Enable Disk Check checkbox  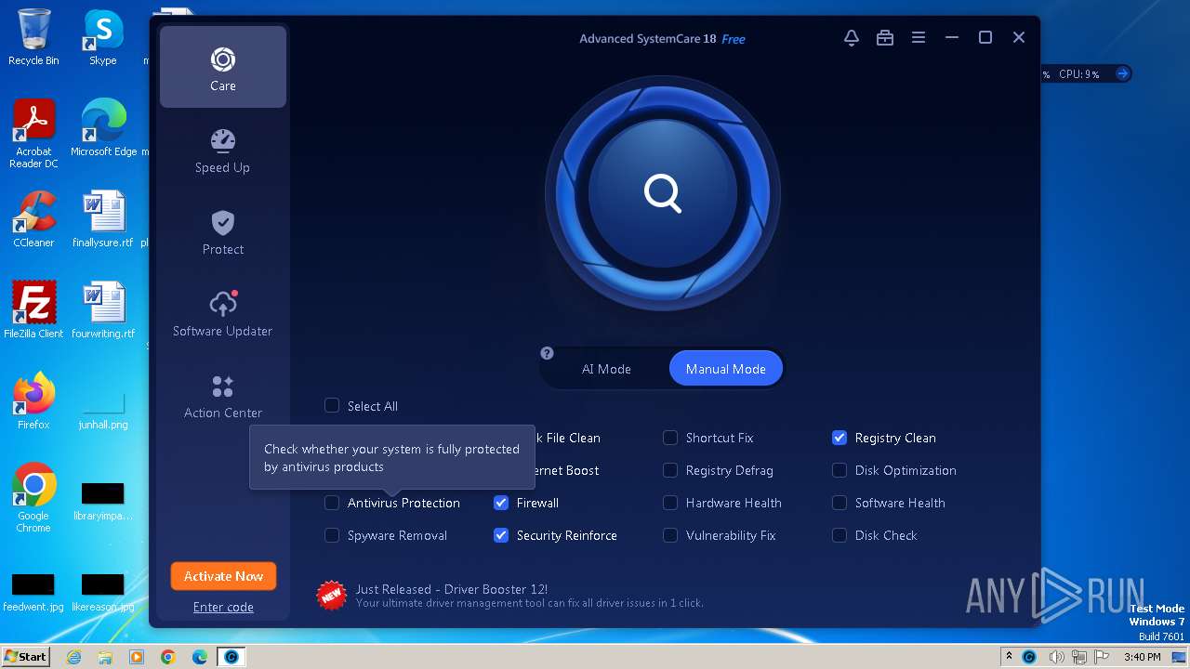click(840, 535)
